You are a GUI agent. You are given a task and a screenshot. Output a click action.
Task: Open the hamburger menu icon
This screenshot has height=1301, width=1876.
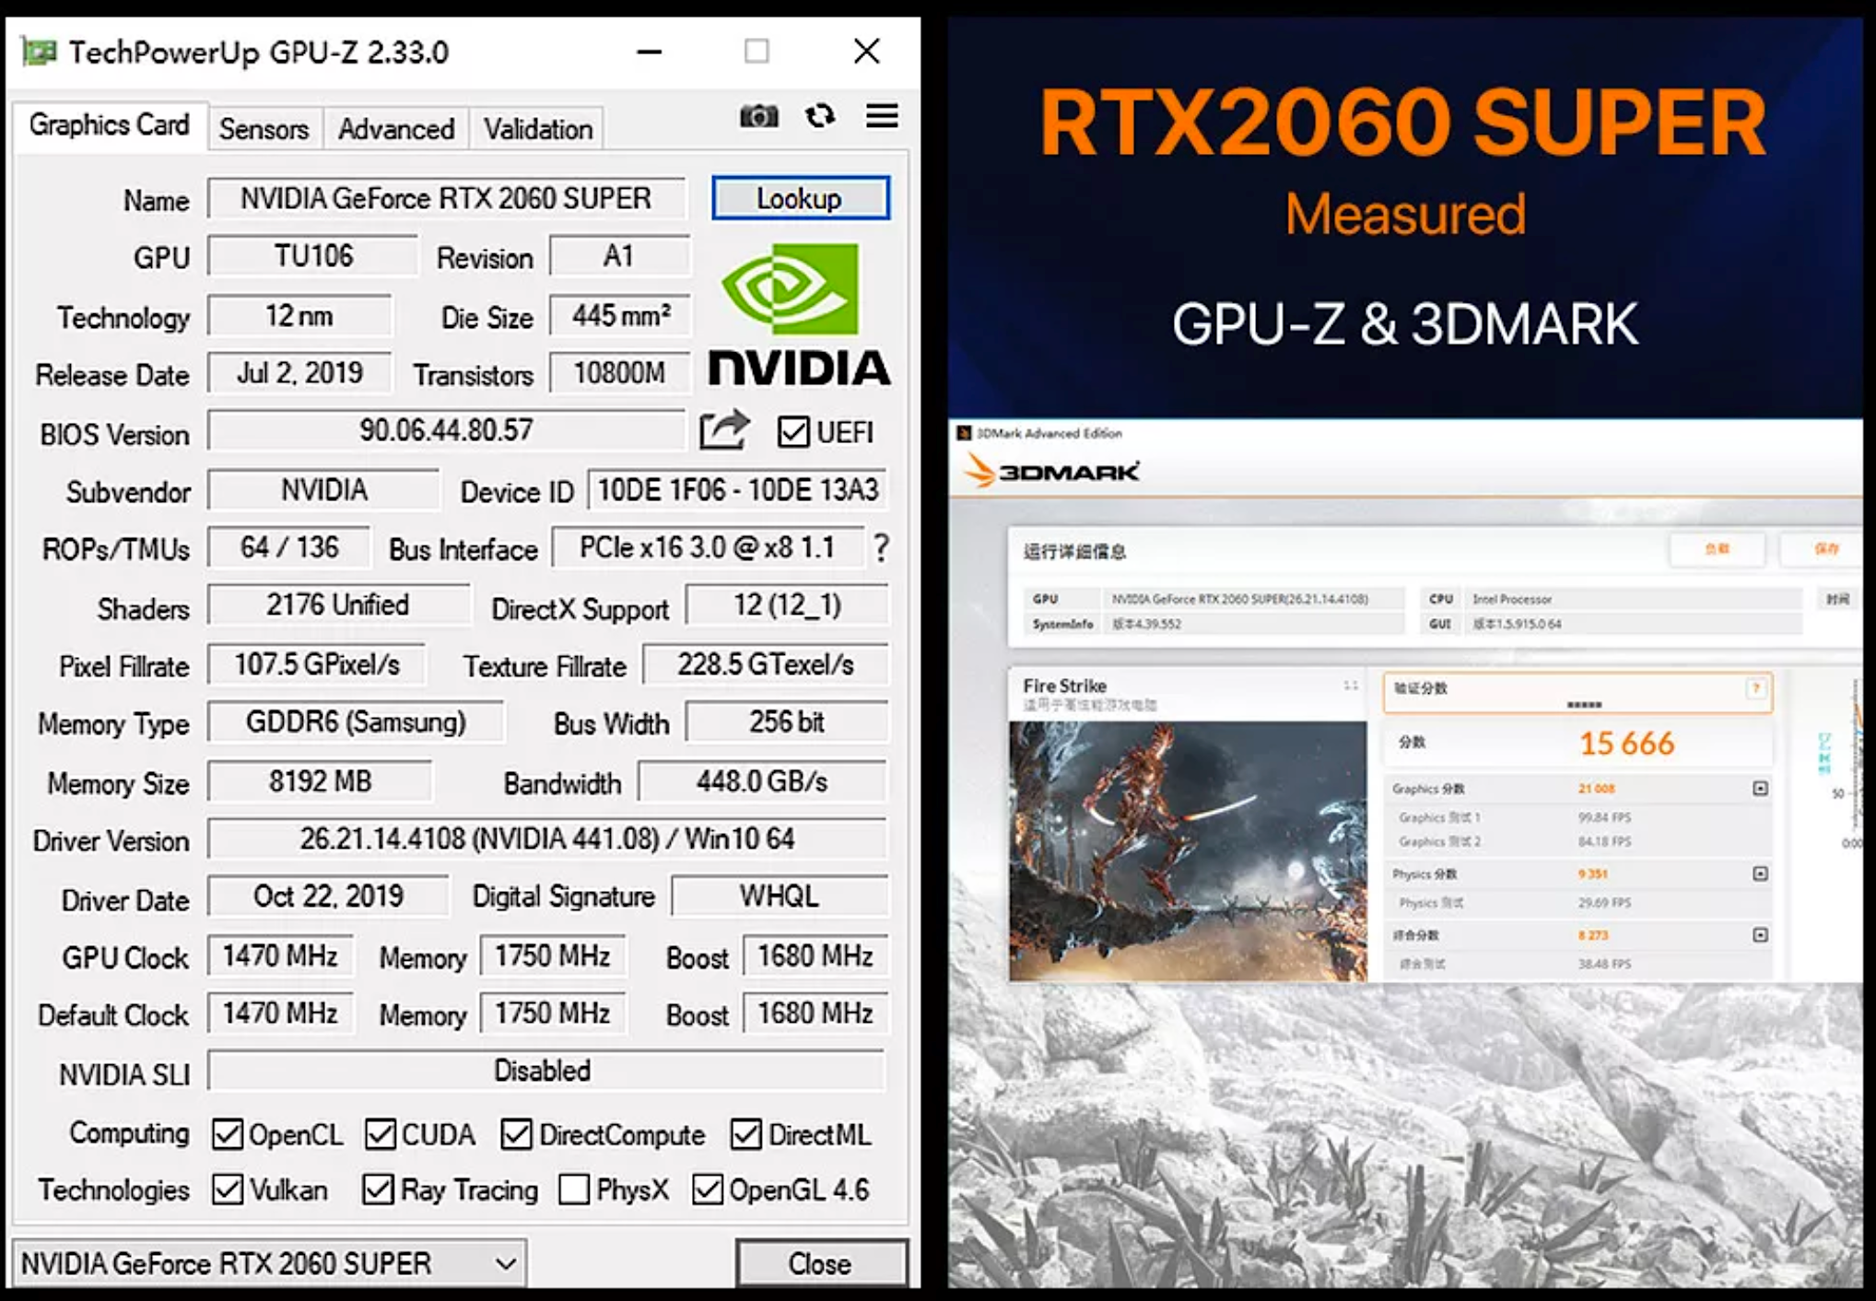point(882,117)
